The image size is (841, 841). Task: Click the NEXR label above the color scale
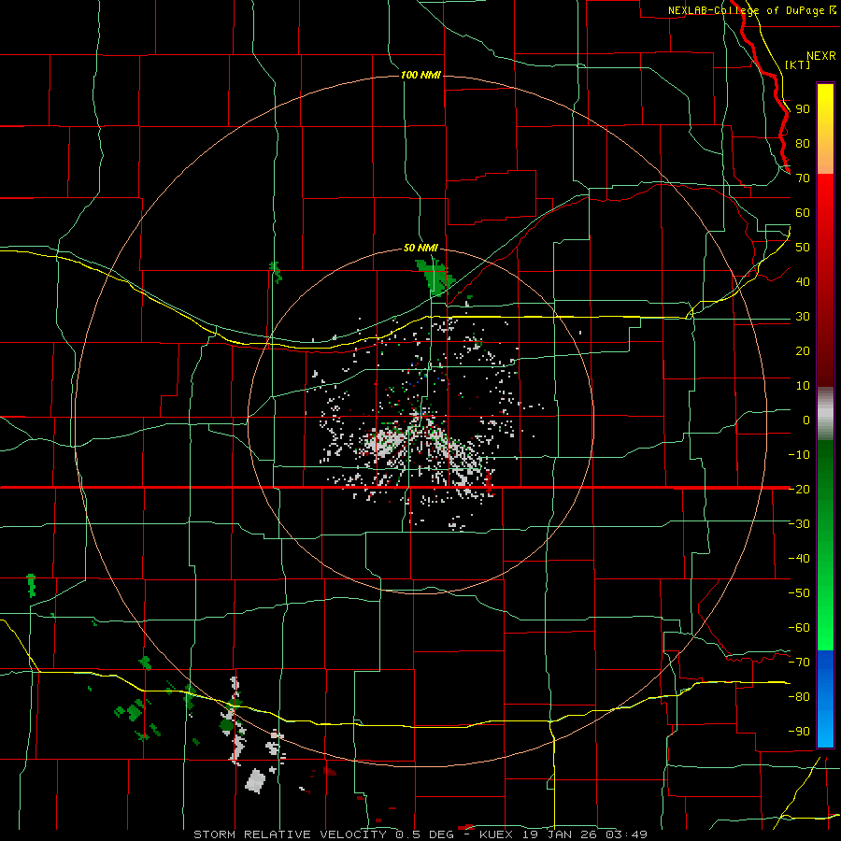coord(820,56)
